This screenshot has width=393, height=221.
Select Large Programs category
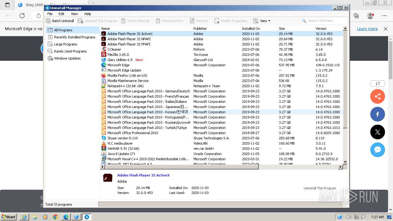[x=72, y=44]
